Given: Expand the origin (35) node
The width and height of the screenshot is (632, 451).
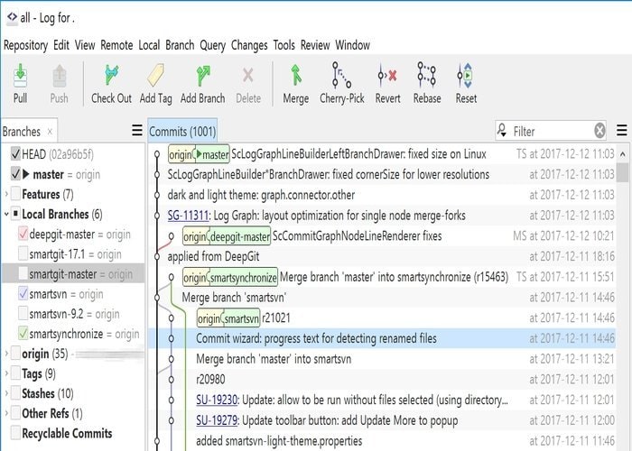Looking at the screenshot, I should point(6,354).
